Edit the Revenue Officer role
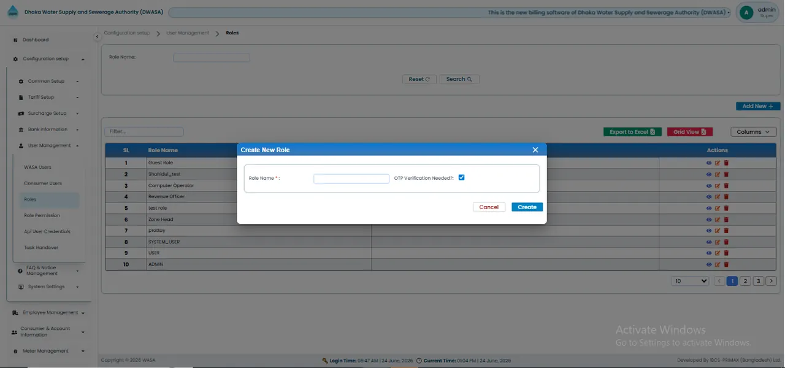785x368 pixels. click(718, 197)
